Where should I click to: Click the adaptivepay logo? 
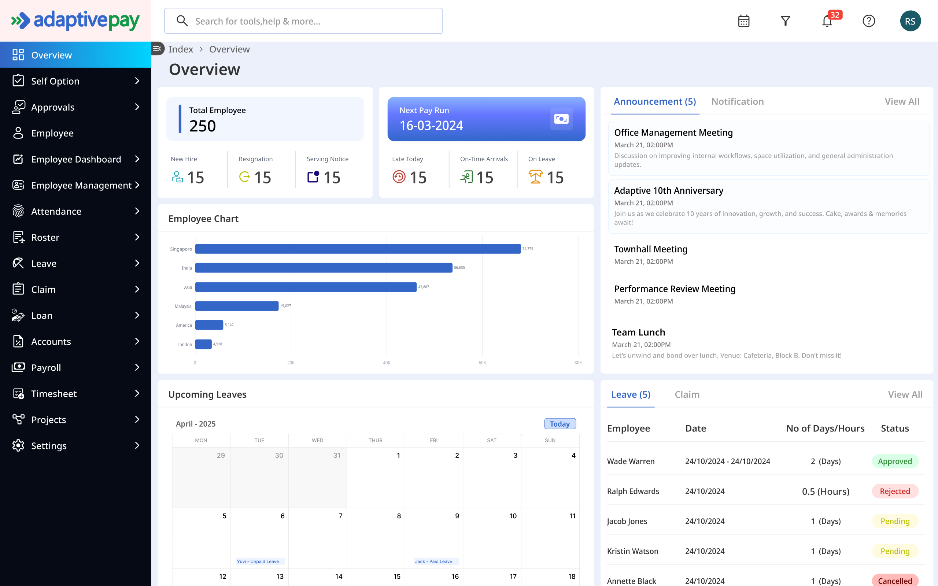click(75, 21)
